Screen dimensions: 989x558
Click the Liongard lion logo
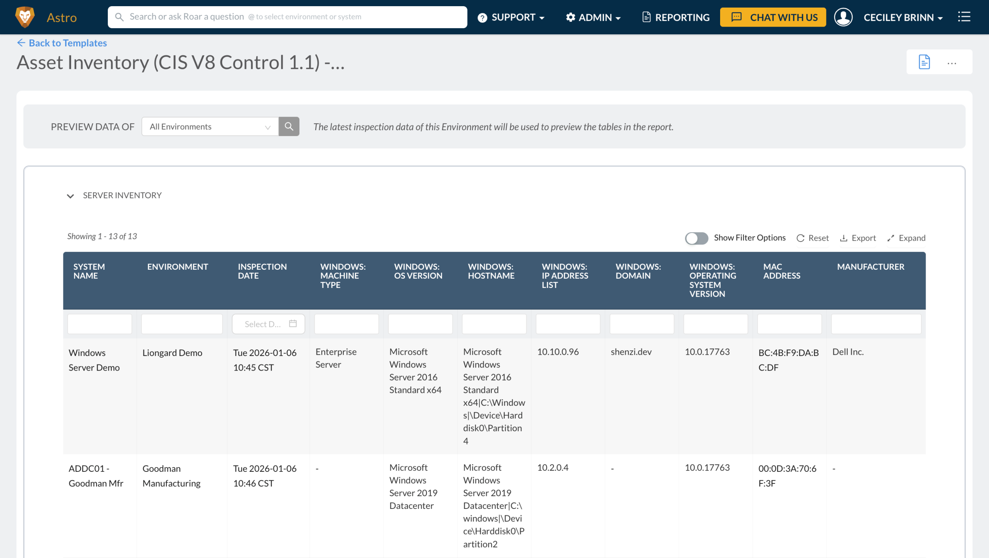coord(25,17)
